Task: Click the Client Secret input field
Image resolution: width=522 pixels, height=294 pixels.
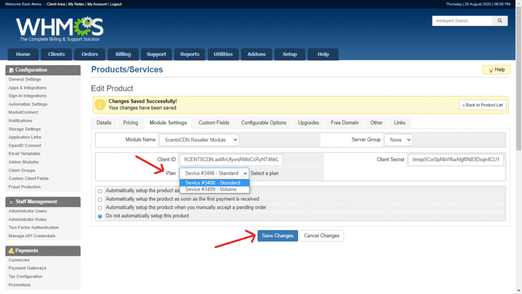Action: point(456,160)
